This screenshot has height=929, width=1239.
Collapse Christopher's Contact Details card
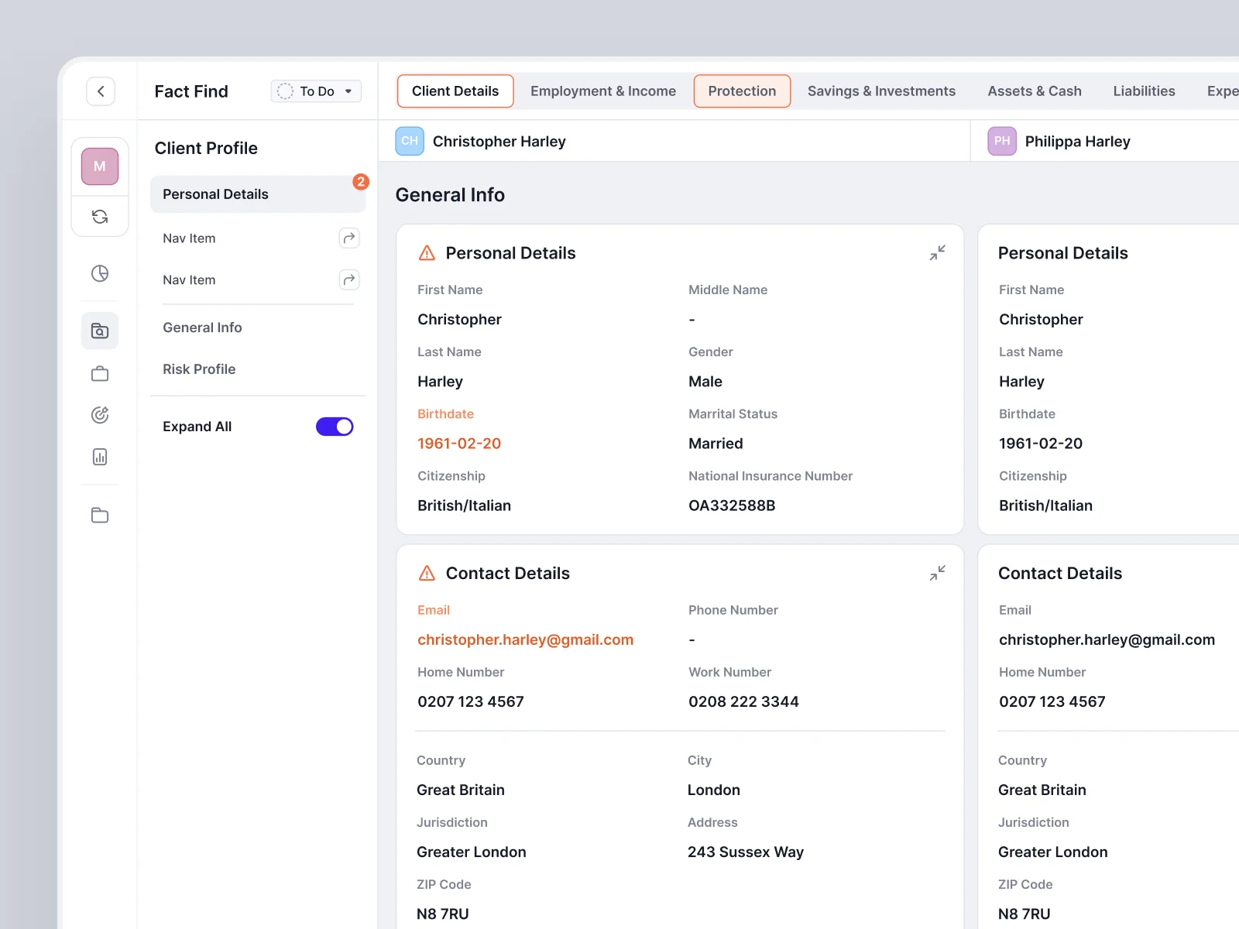[x=938, y=574]
